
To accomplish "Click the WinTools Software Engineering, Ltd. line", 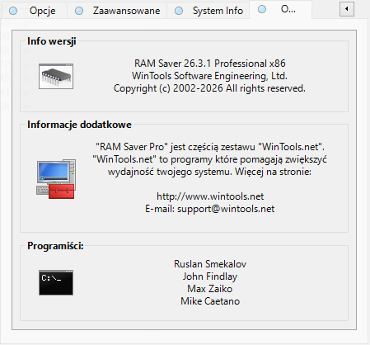I will click(x=209, y=76).
